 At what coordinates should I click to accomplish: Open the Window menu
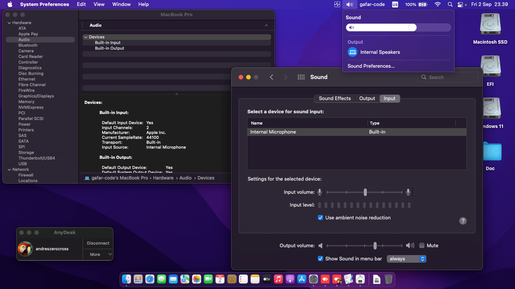point(121,5)
